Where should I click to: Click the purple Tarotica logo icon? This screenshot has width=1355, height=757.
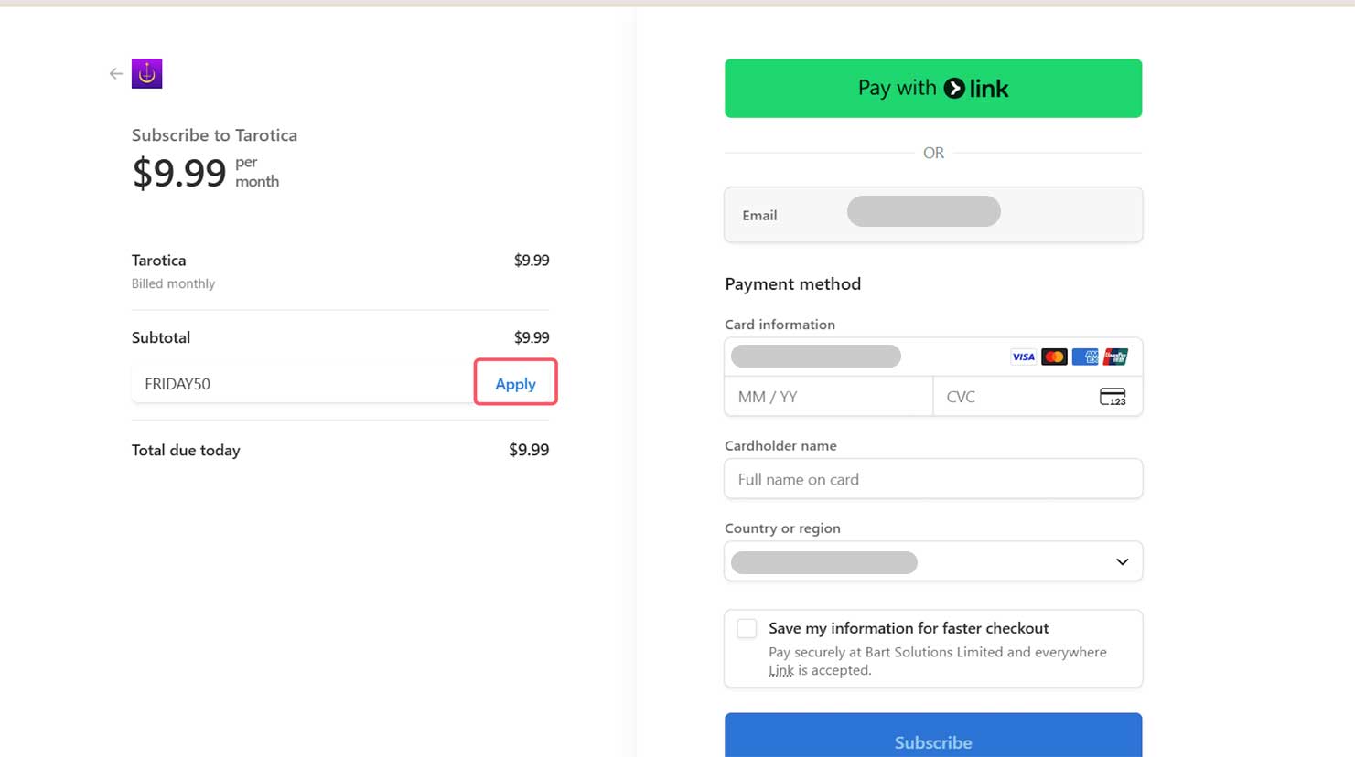pyautogui.click(x=147, y=74)
